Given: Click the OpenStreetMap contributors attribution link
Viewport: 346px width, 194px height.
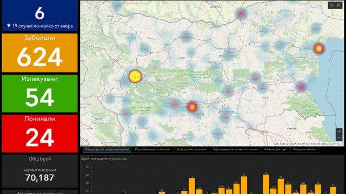Looking at the screenshot, I should pyautogui.click(x=308, y=144).
